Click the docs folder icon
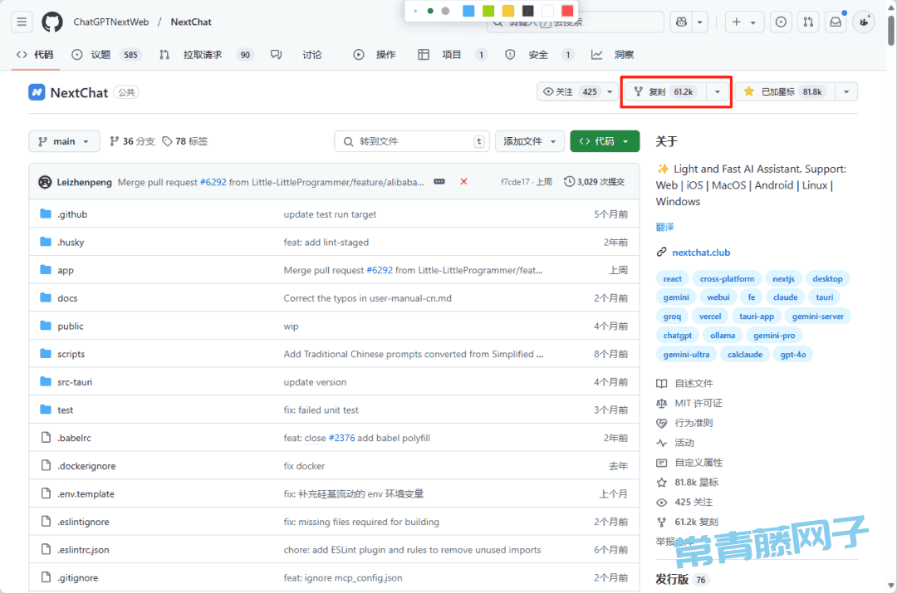 click(x=46, y=297)
